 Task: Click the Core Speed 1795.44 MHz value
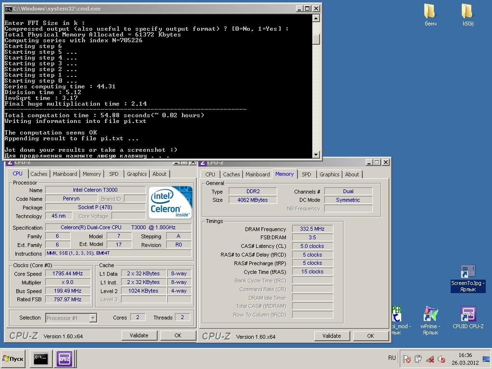tap(68, 273)
